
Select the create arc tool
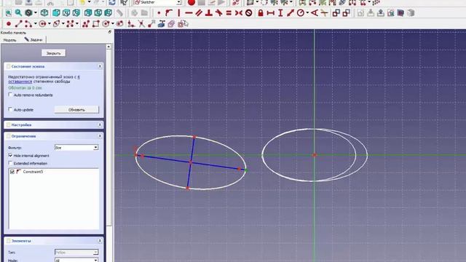(28, 24)
